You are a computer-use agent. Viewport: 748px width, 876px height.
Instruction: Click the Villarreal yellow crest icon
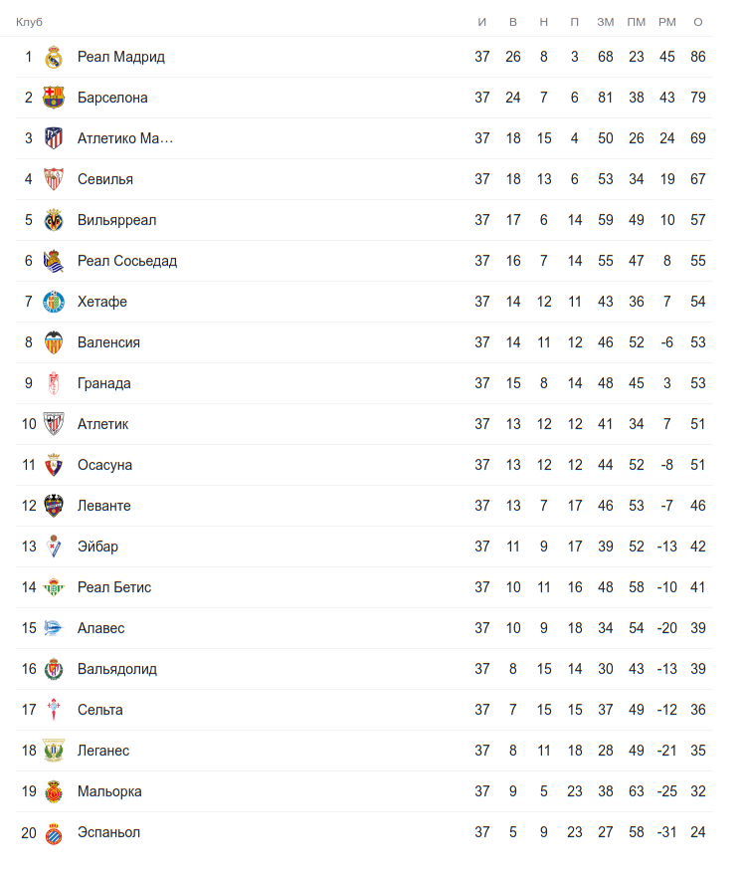click(x=54, y=221)
